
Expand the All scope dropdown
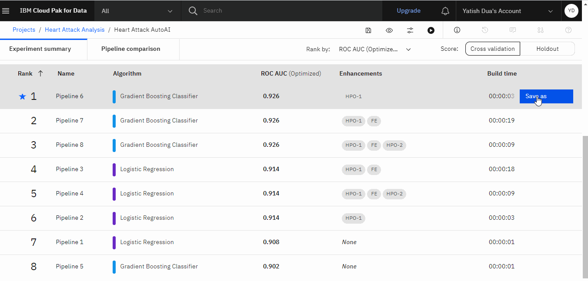[x=137, y=11]
